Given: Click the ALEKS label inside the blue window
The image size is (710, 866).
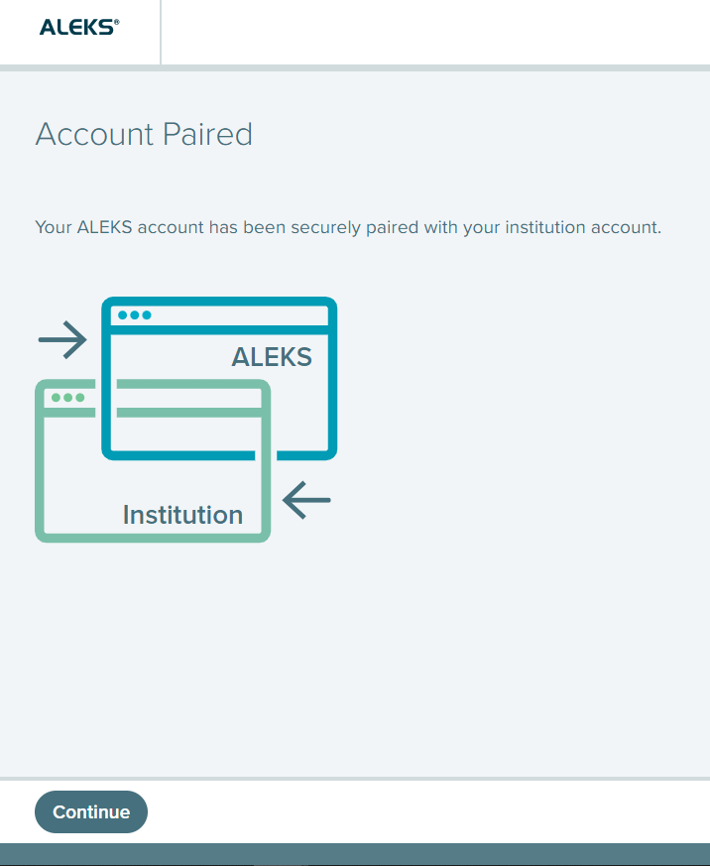Looking at the screenshot, I should 272,357.
